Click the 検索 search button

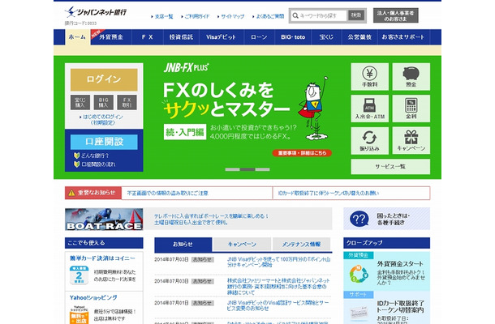356,15
